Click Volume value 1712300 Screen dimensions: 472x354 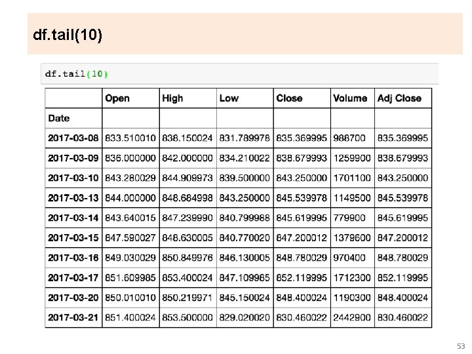click(352, 277)
